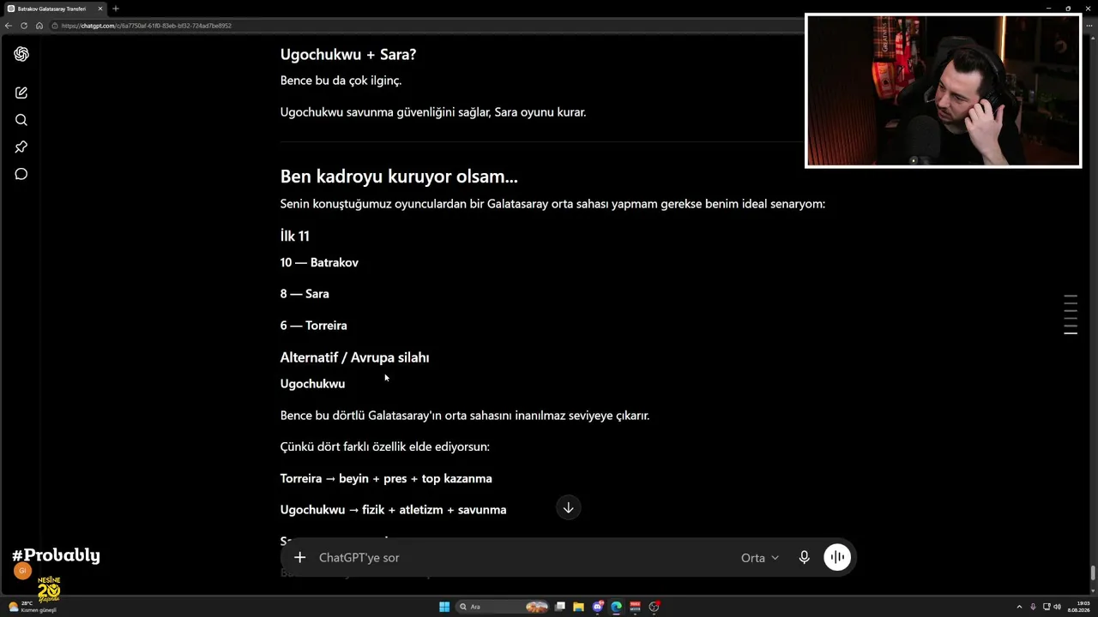Viewport: 1098px width, 617px height.
Task: Click the "6 — Torreira" line
Action: pos(314,325)
